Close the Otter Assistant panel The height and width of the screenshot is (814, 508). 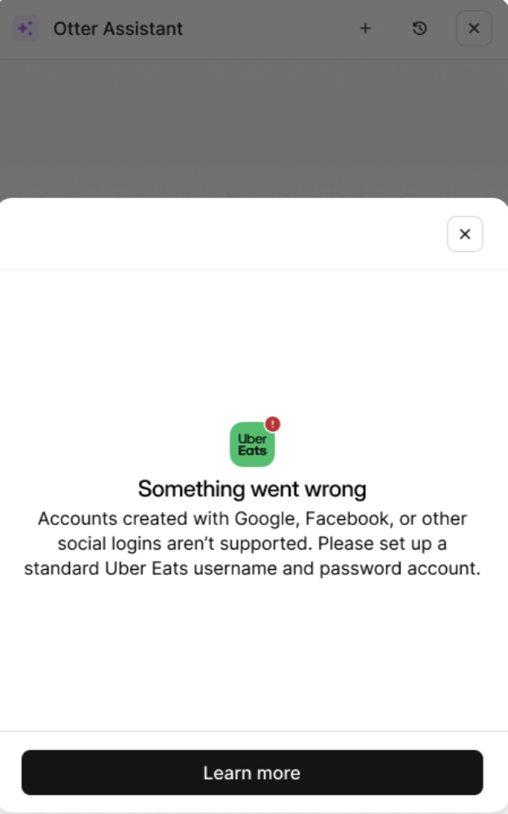click(x=474, y=28)
